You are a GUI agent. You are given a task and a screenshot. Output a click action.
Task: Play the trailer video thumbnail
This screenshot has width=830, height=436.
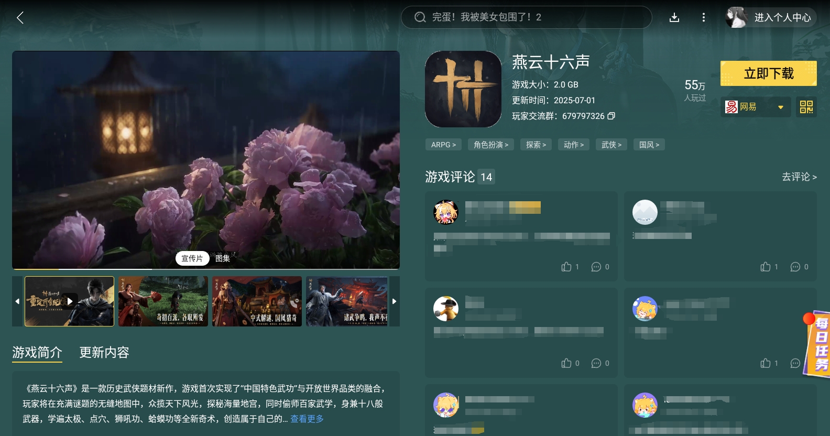69,301
